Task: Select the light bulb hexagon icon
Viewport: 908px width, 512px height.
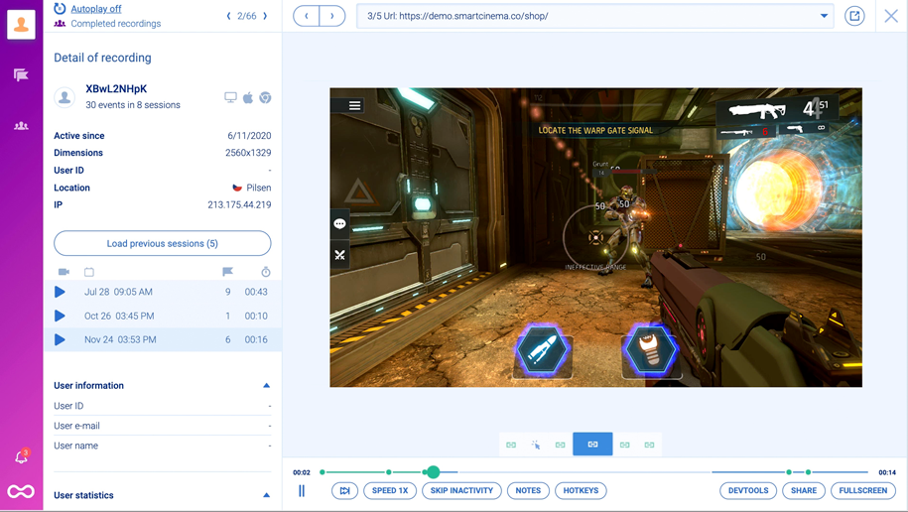Action: pos(651,350)
